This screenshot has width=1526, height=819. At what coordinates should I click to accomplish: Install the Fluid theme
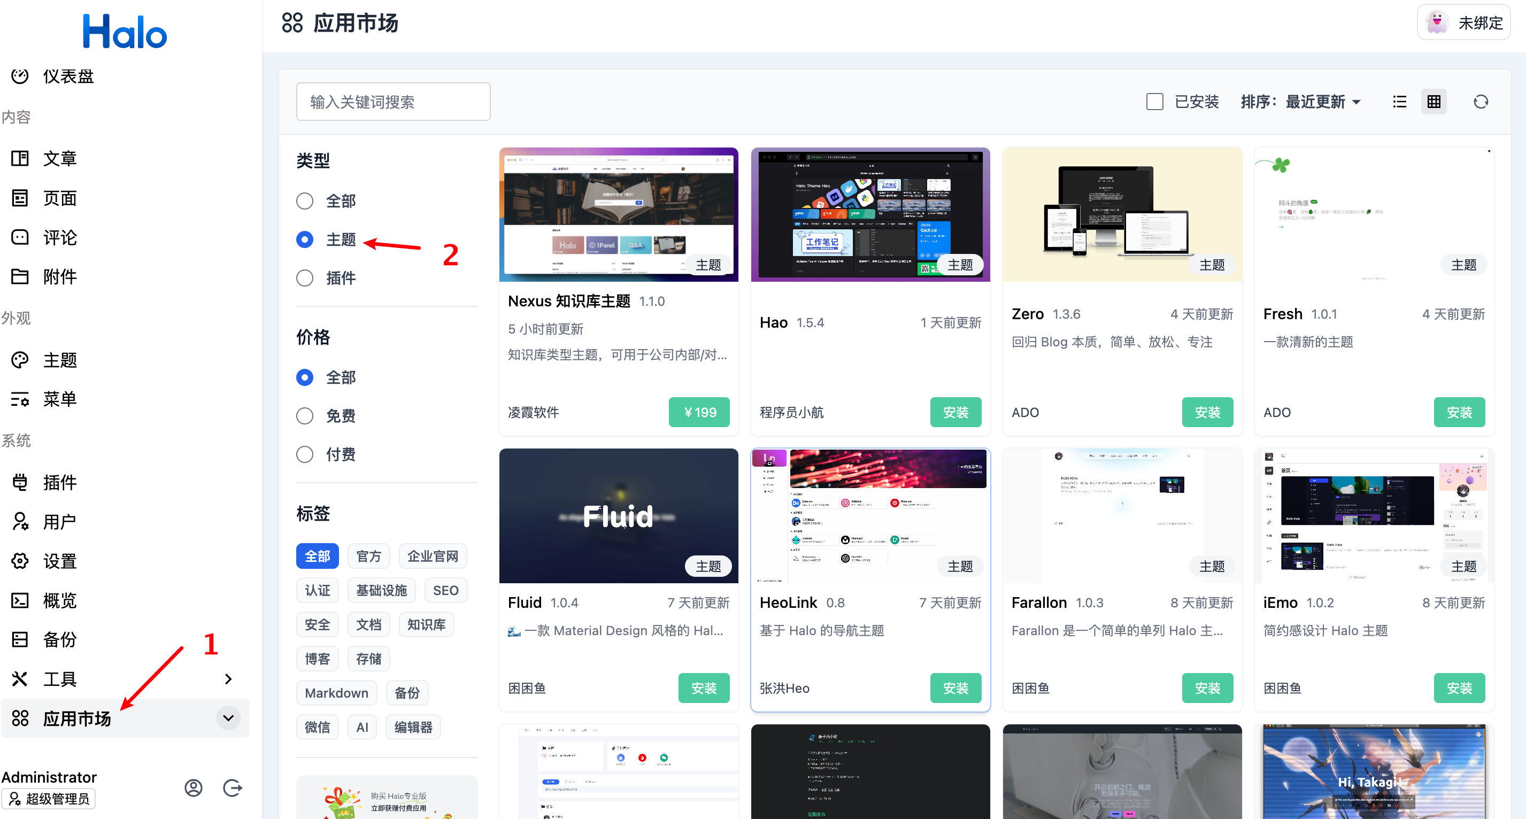click(704, 688)
